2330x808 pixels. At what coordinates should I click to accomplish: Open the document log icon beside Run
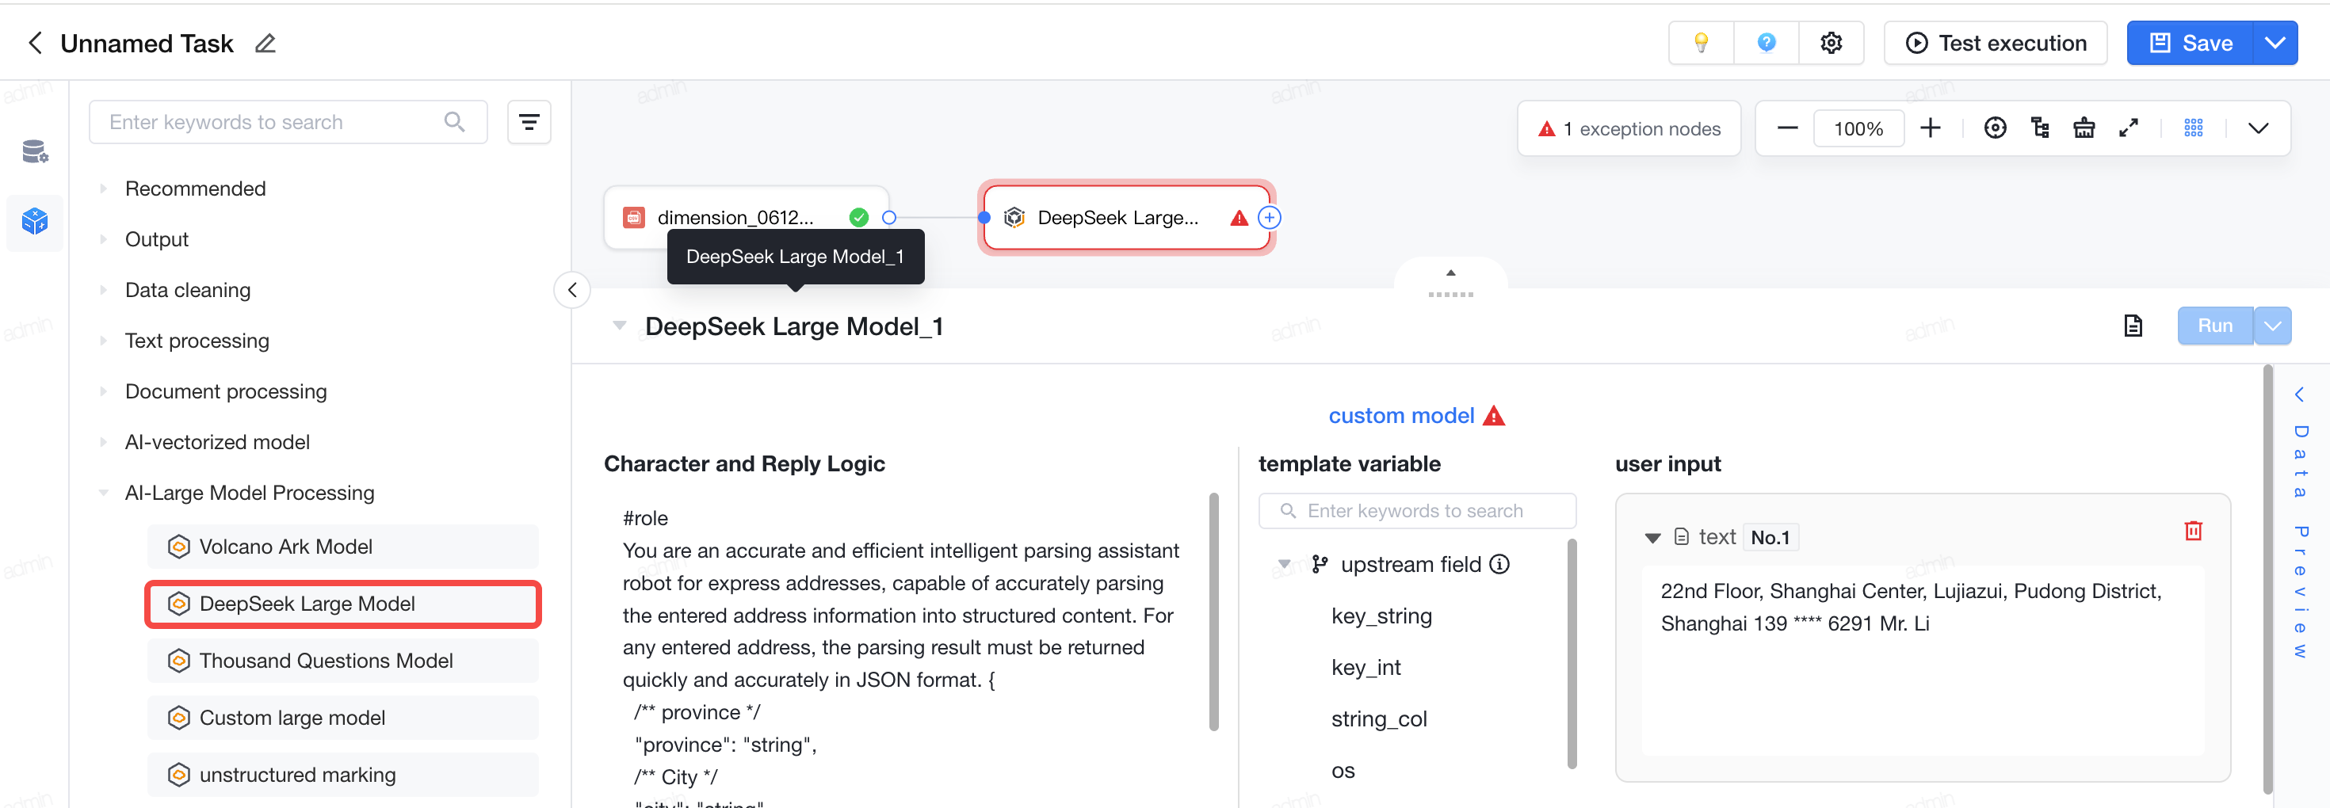click(x=2133, y=326)
